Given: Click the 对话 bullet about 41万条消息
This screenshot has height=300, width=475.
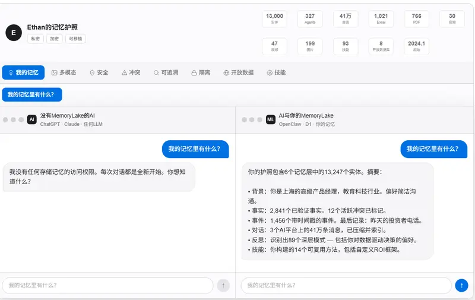Looking at the screenshot, I should 317,230.
